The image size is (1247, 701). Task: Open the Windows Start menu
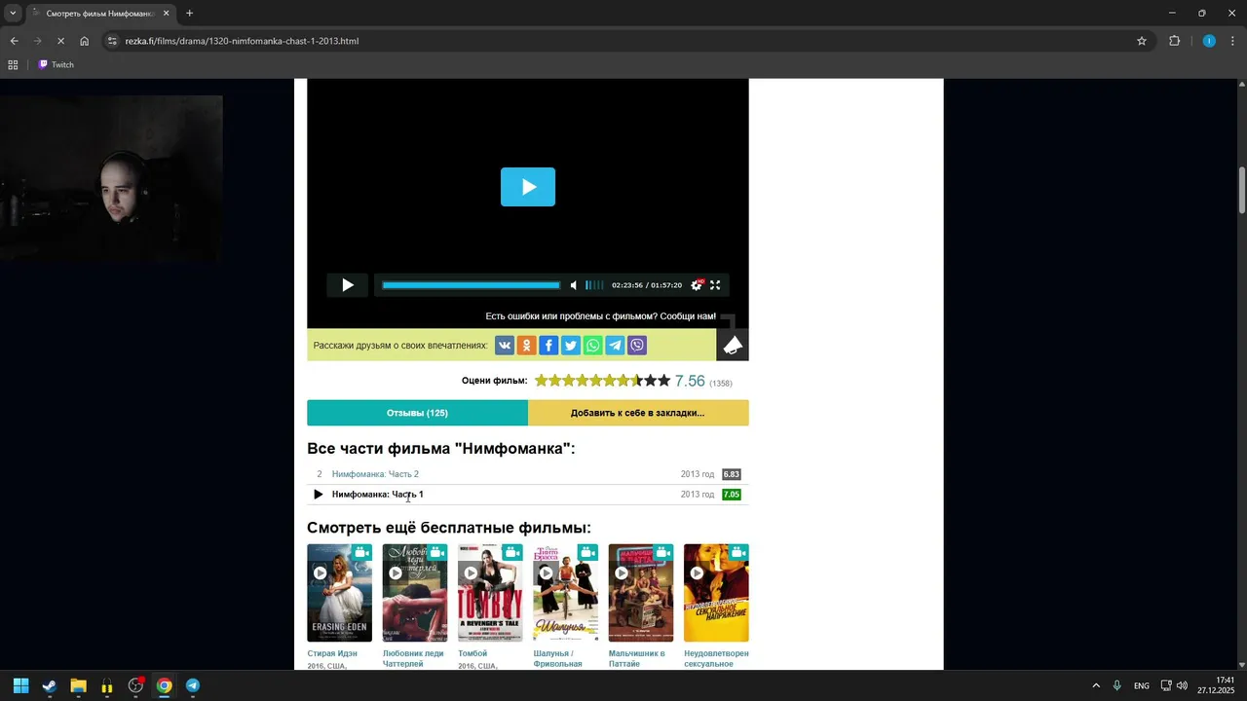click(x=20, y=685)
